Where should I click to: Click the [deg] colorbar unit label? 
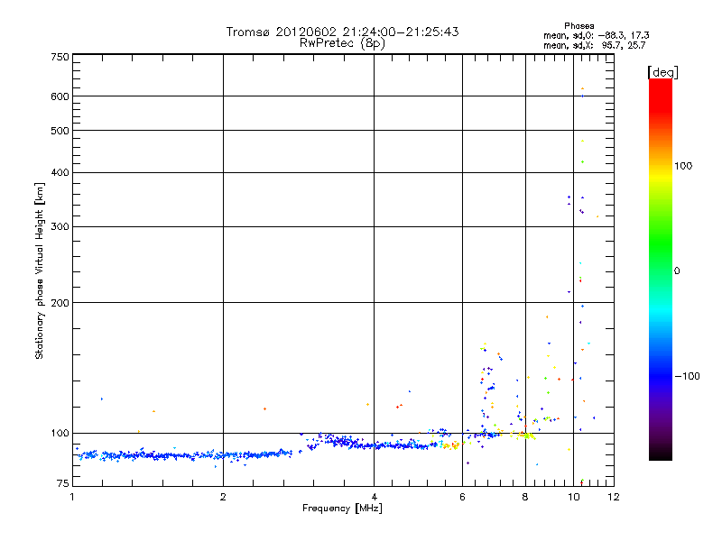click(x=662, y=72)
